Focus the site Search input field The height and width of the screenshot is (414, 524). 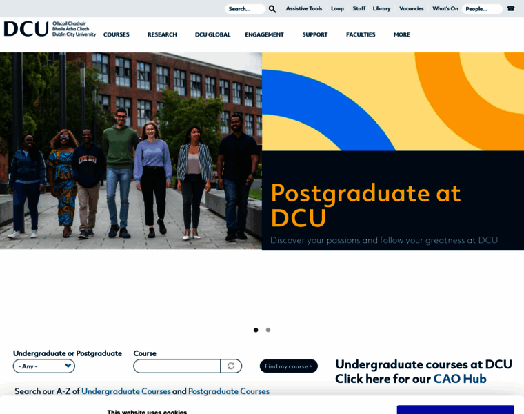point(245,9)
